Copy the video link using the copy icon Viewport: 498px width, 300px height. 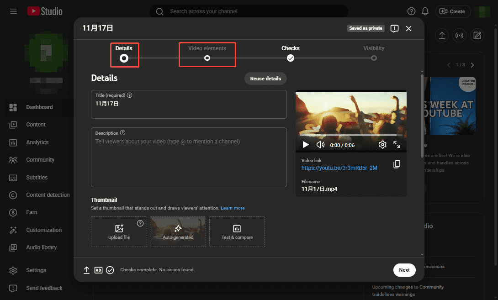pos(397,164)
